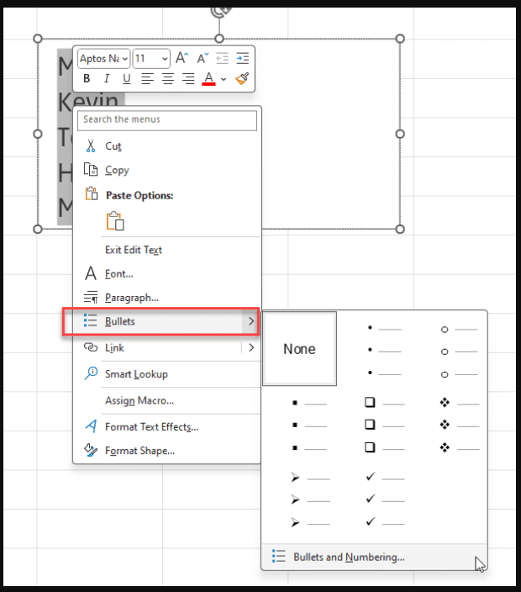Select Exit Edit Text
This screenshot has width=521, height=592.
click(x=166, y=250)
